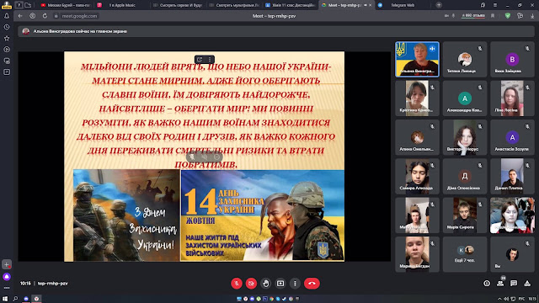Select Віка Зайцева's participant tile
This screenshot has width=539, height=303.
pos(512,60)
